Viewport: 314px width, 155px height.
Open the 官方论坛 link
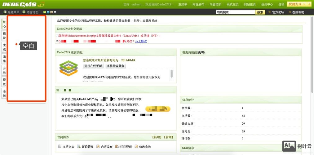[278, 12]
